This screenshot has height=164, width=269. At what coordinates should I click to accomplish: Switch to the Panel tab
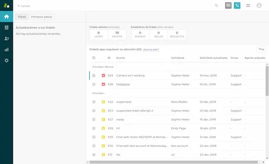[x=22, y=17]
